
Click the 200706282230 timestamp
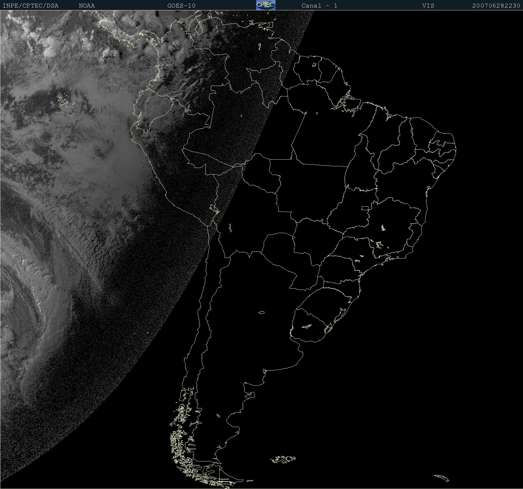(496, 6)
